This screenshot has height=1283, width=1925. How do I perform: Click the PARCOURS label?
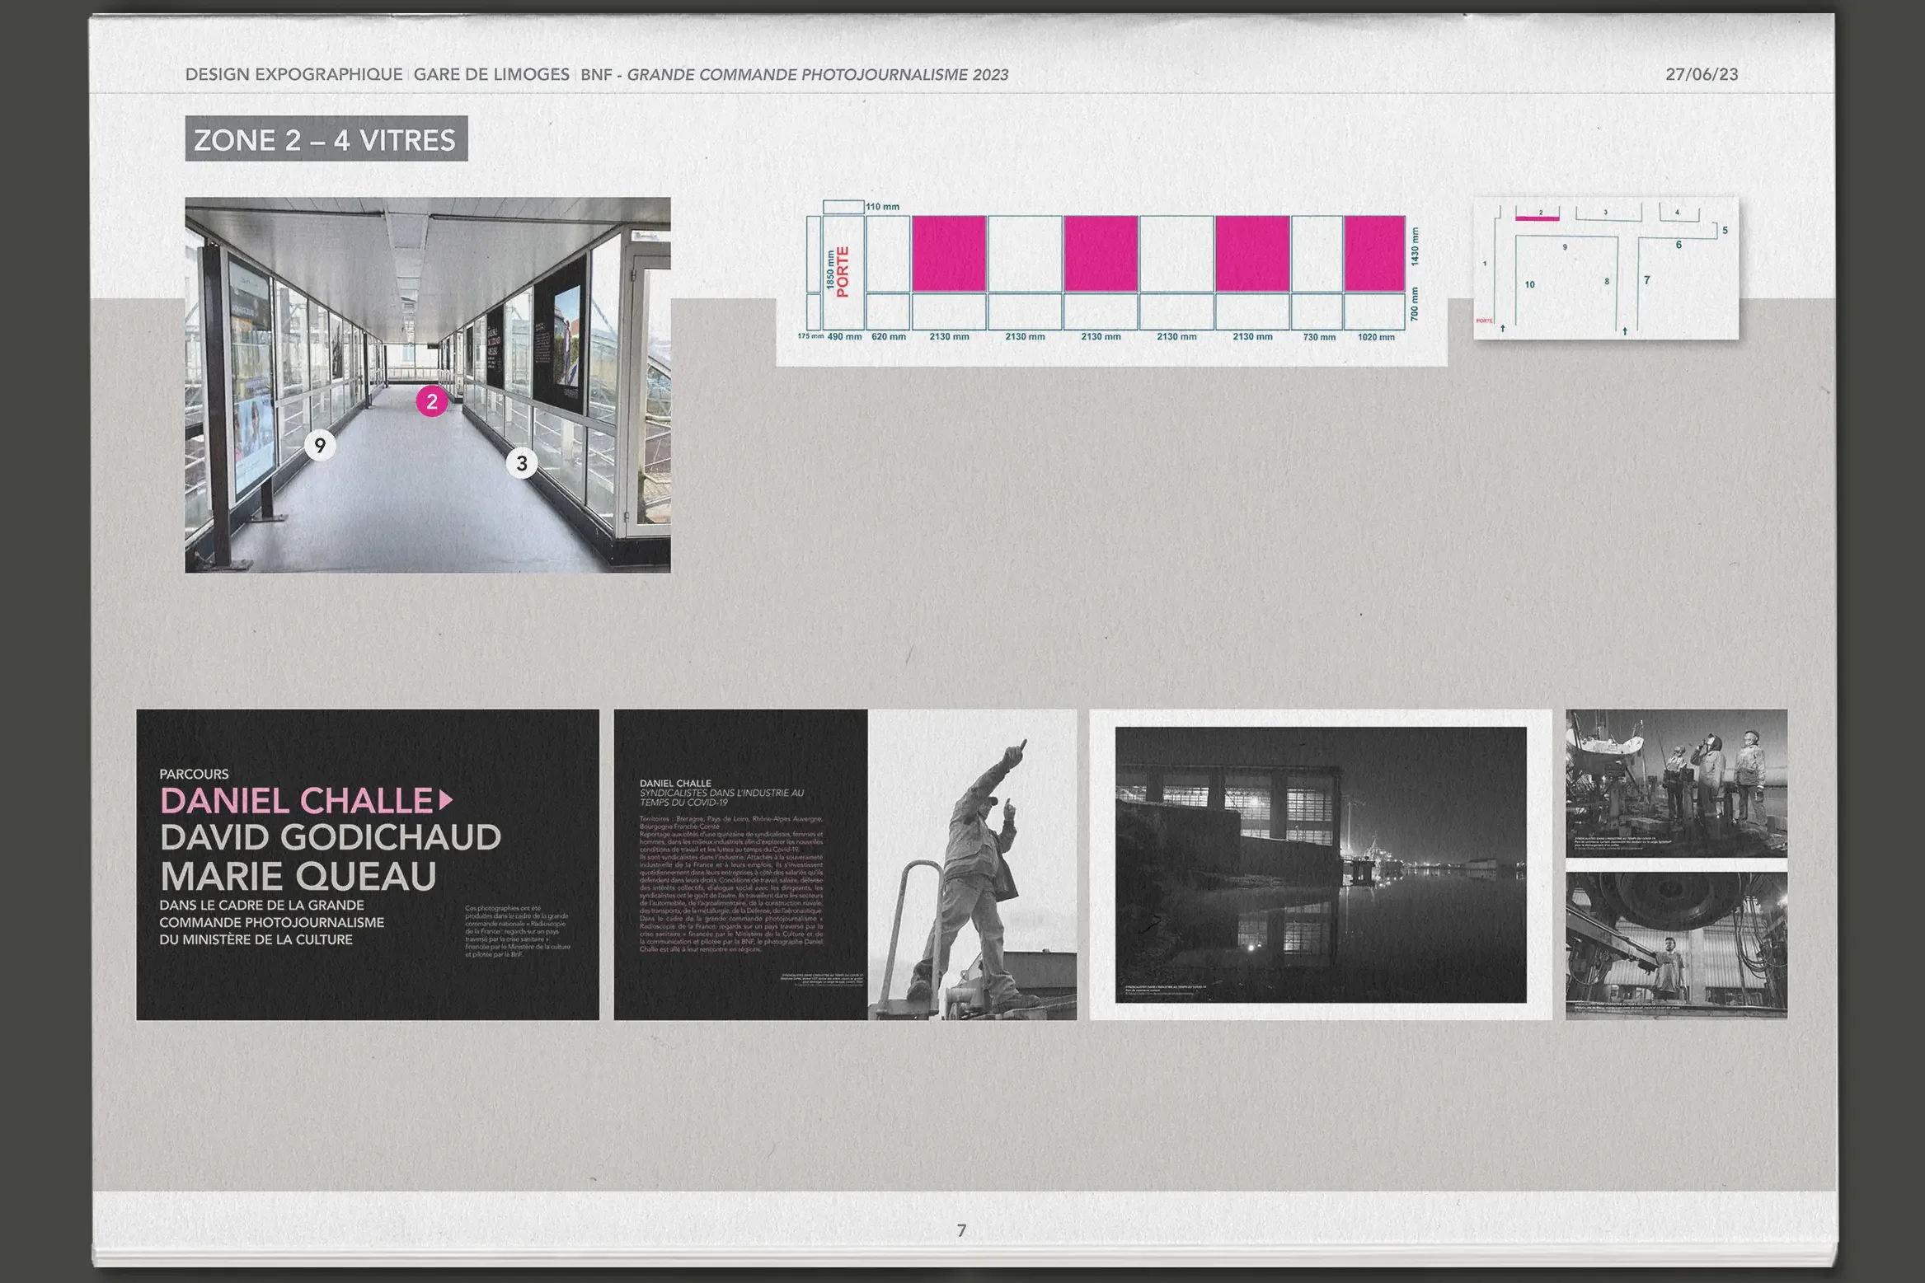pos(194,774)
